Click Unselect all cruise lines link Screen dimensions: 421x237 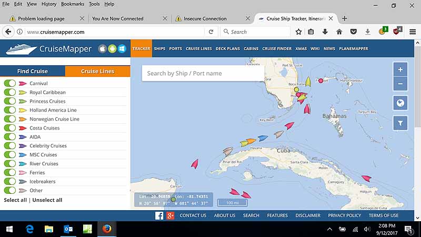[47, 200]
